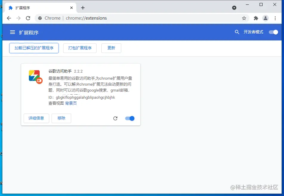This screenshot has width=284, height=196.
Task: Click the Chrome site info icon
Action: [x=40, y=18]
